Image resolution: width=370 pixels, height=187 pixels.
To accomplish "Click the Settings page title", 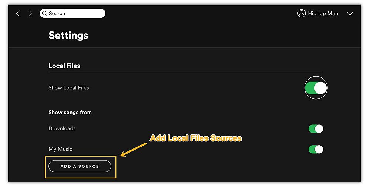I will [x=68, y=36].
